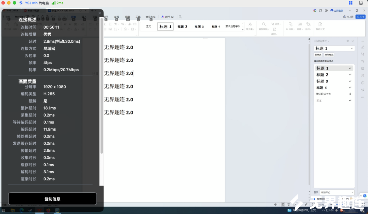Click the 编码类型 value H.265

pyautogui.click(x=49, y=94)
